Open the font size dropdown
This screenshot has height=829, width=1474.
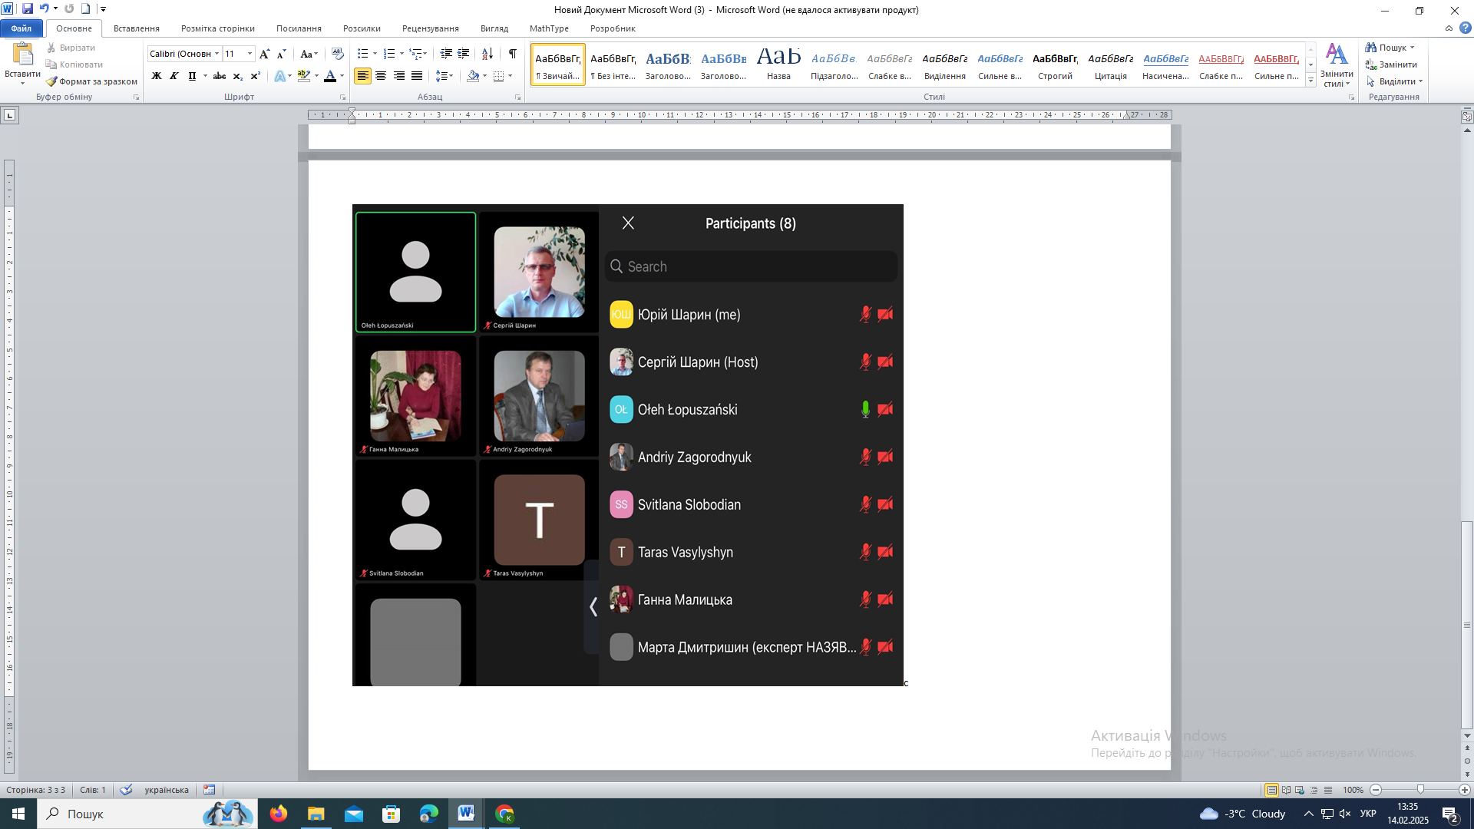[x=250, y=54]
